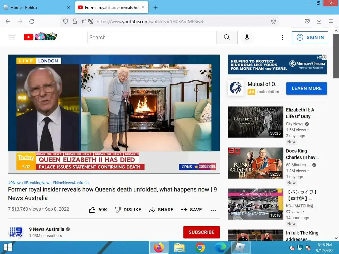Open Elizabeth II: A Life Of Duty title
Image resolution: width=339 pixels, height=254 pixels.
click(300, 113)
